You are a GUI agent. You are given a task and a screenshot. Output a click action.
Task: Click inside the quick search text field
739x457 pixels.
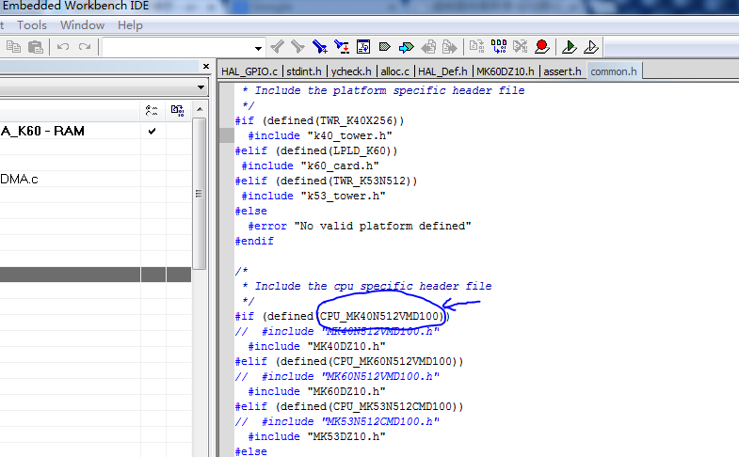[178, 48]
